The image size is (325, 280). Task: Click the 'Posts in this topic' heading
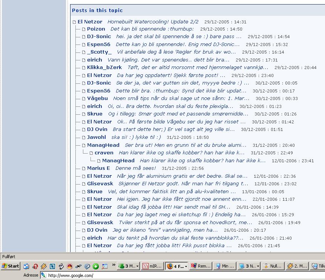click(x=97, y=10)
